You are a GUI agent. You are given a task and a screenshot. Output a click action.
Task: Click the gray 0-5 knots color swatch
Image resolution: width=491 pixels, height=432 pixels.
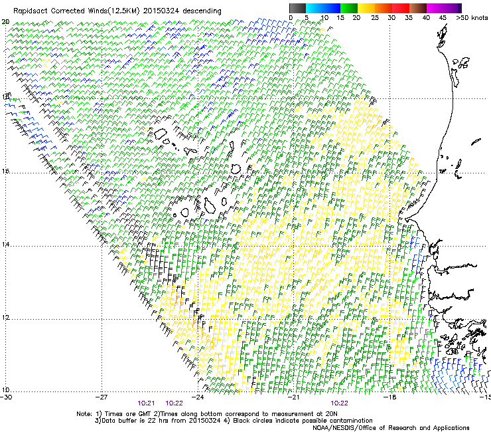coord(297,8)
